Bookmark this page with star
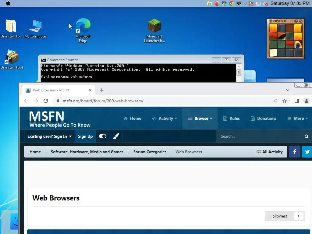 coord(285,101)
